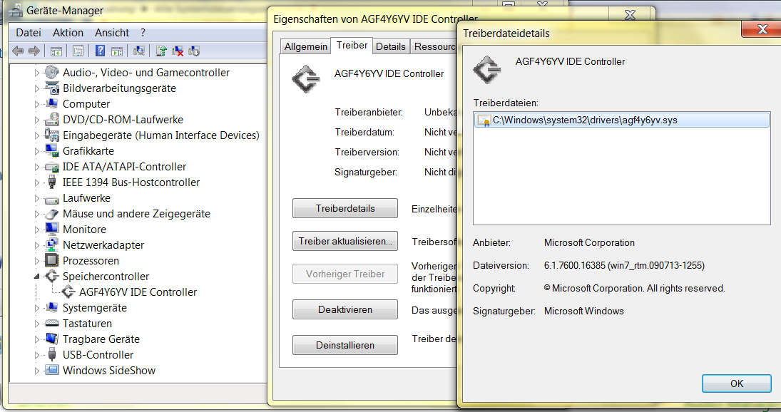Scan for hardware changes toolbar icon
The image size is (781, 412).
[x=139, y=51]
